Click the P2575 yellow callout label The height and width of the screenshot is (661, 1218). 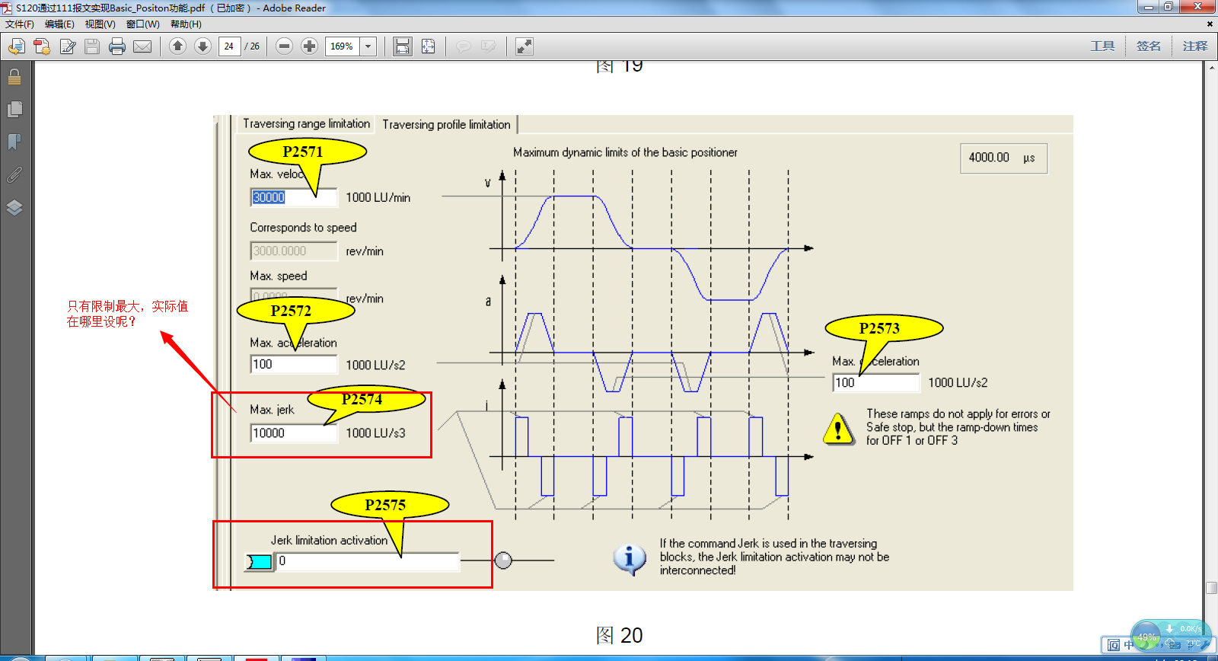(385, 505)
